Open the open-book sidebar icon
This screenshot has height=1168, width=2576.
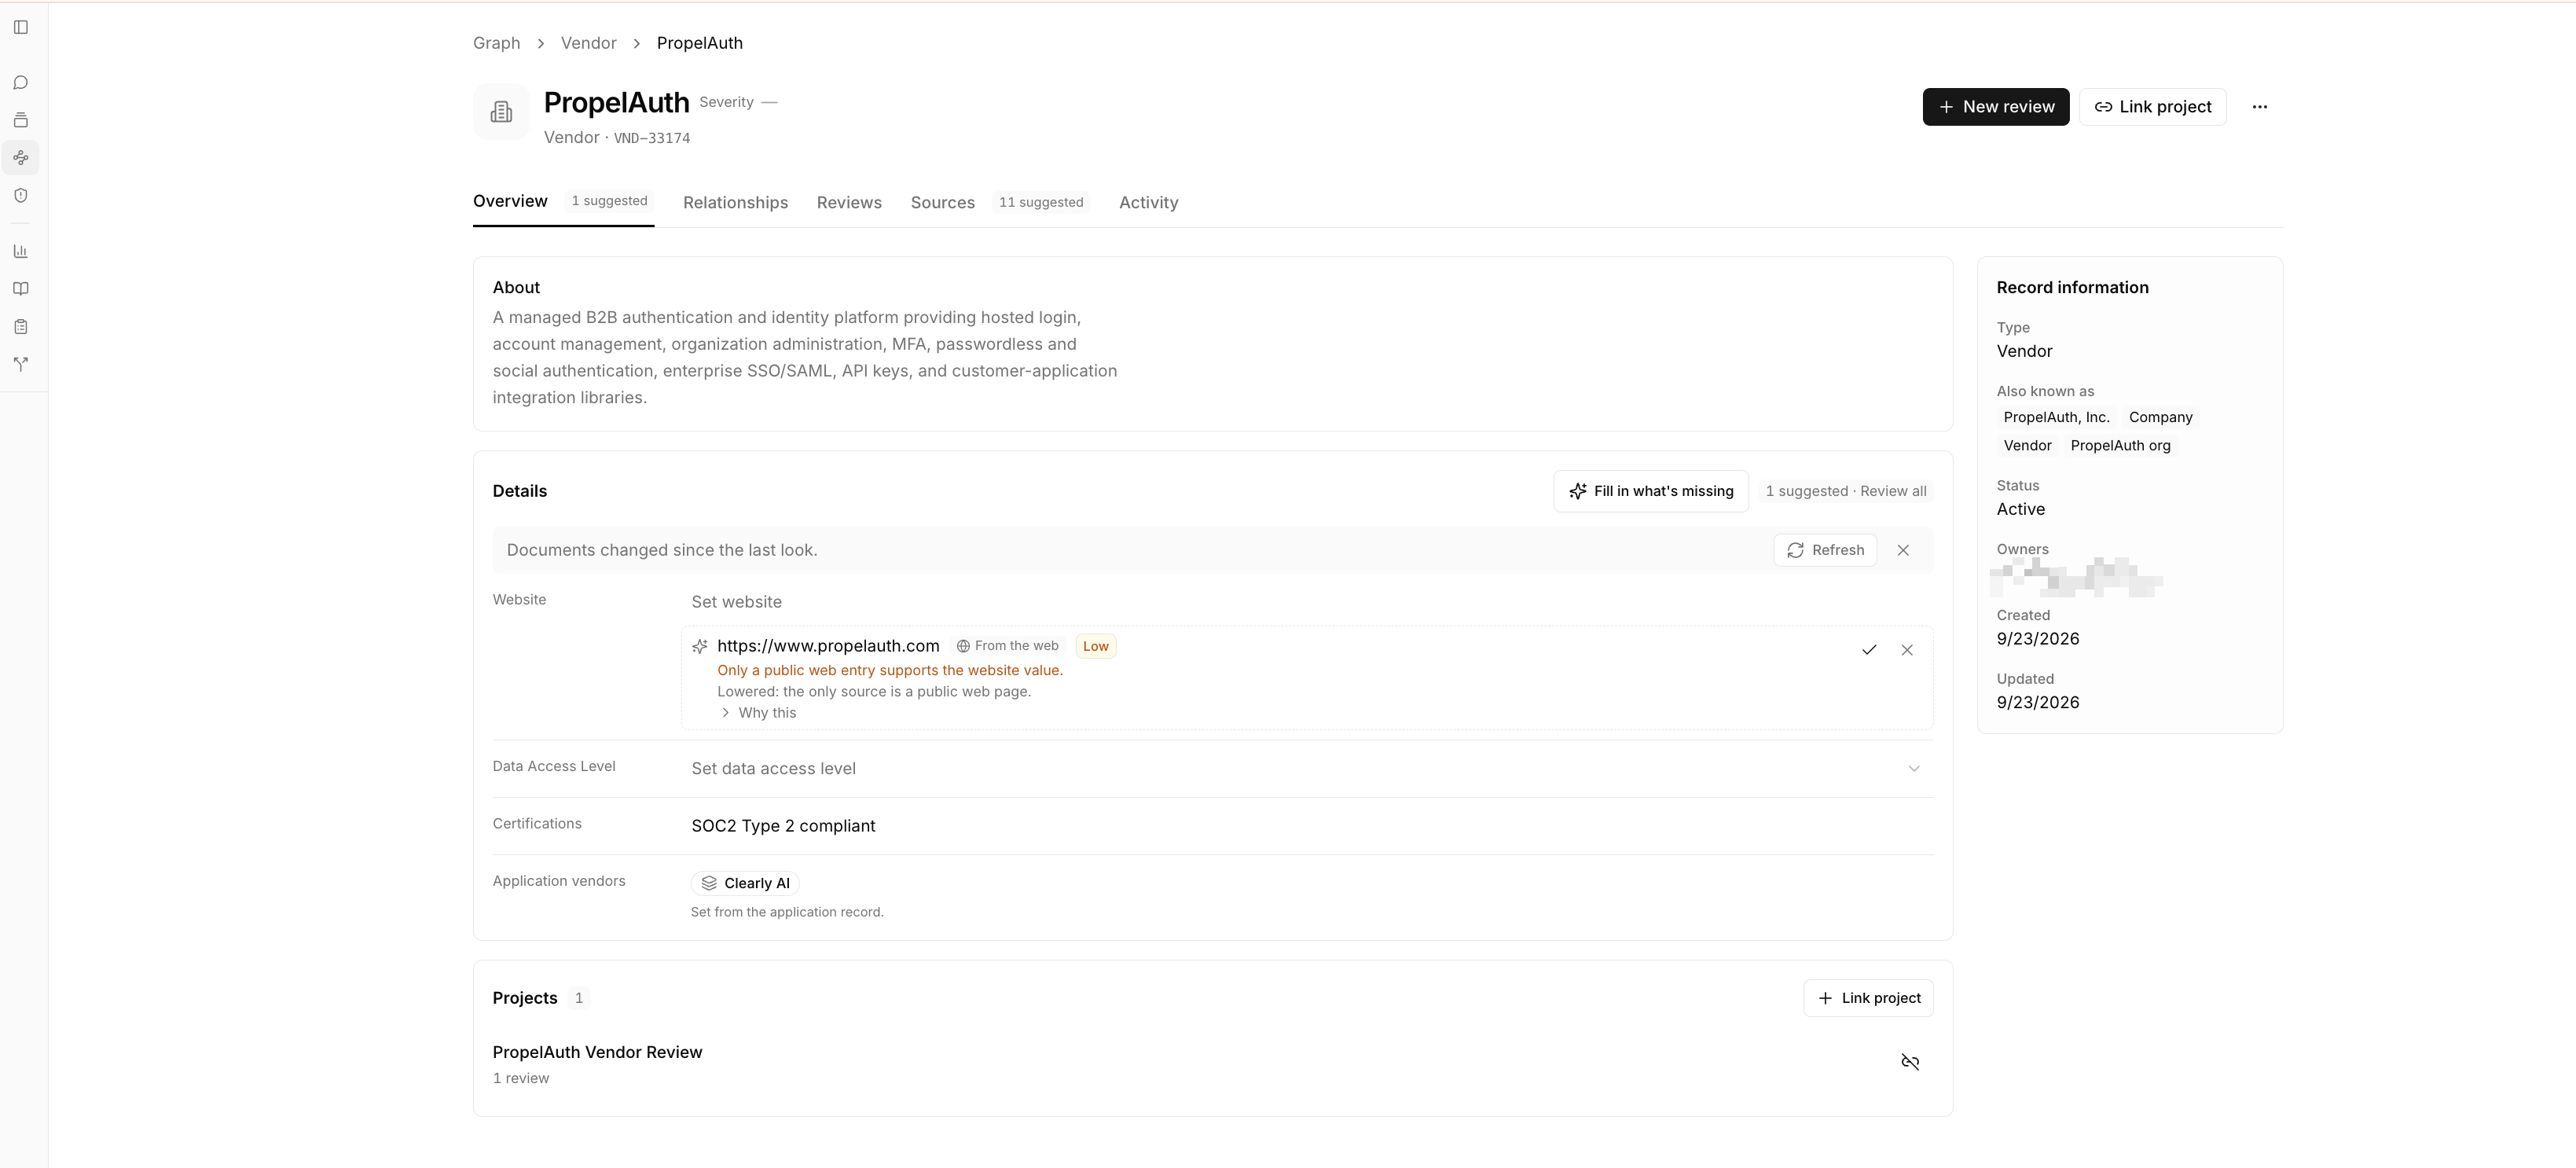point(21,289)
